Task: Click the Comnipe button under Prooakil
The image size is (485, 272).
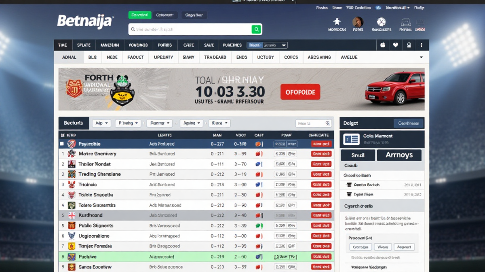Action: click(x=361, y=247)
